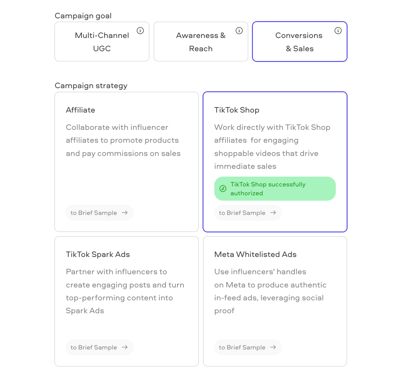Viewport: 413px width, 381px height.
Task: Click the TikTok logo icon in green banner
Action: point(223,189)
